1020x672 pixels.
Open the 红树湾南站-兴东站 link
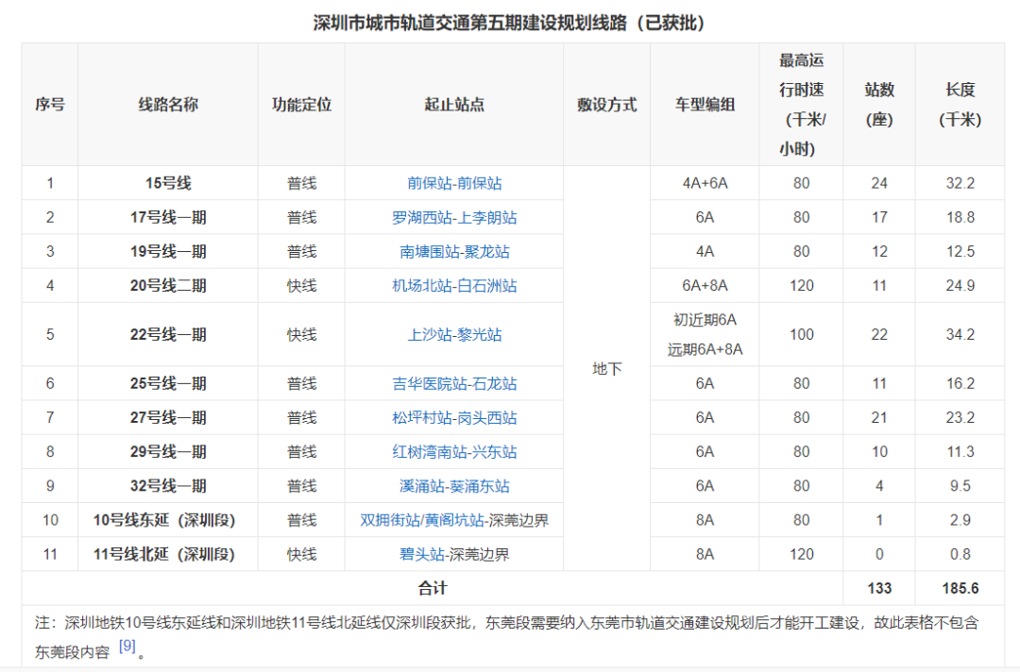click(454, 452)
